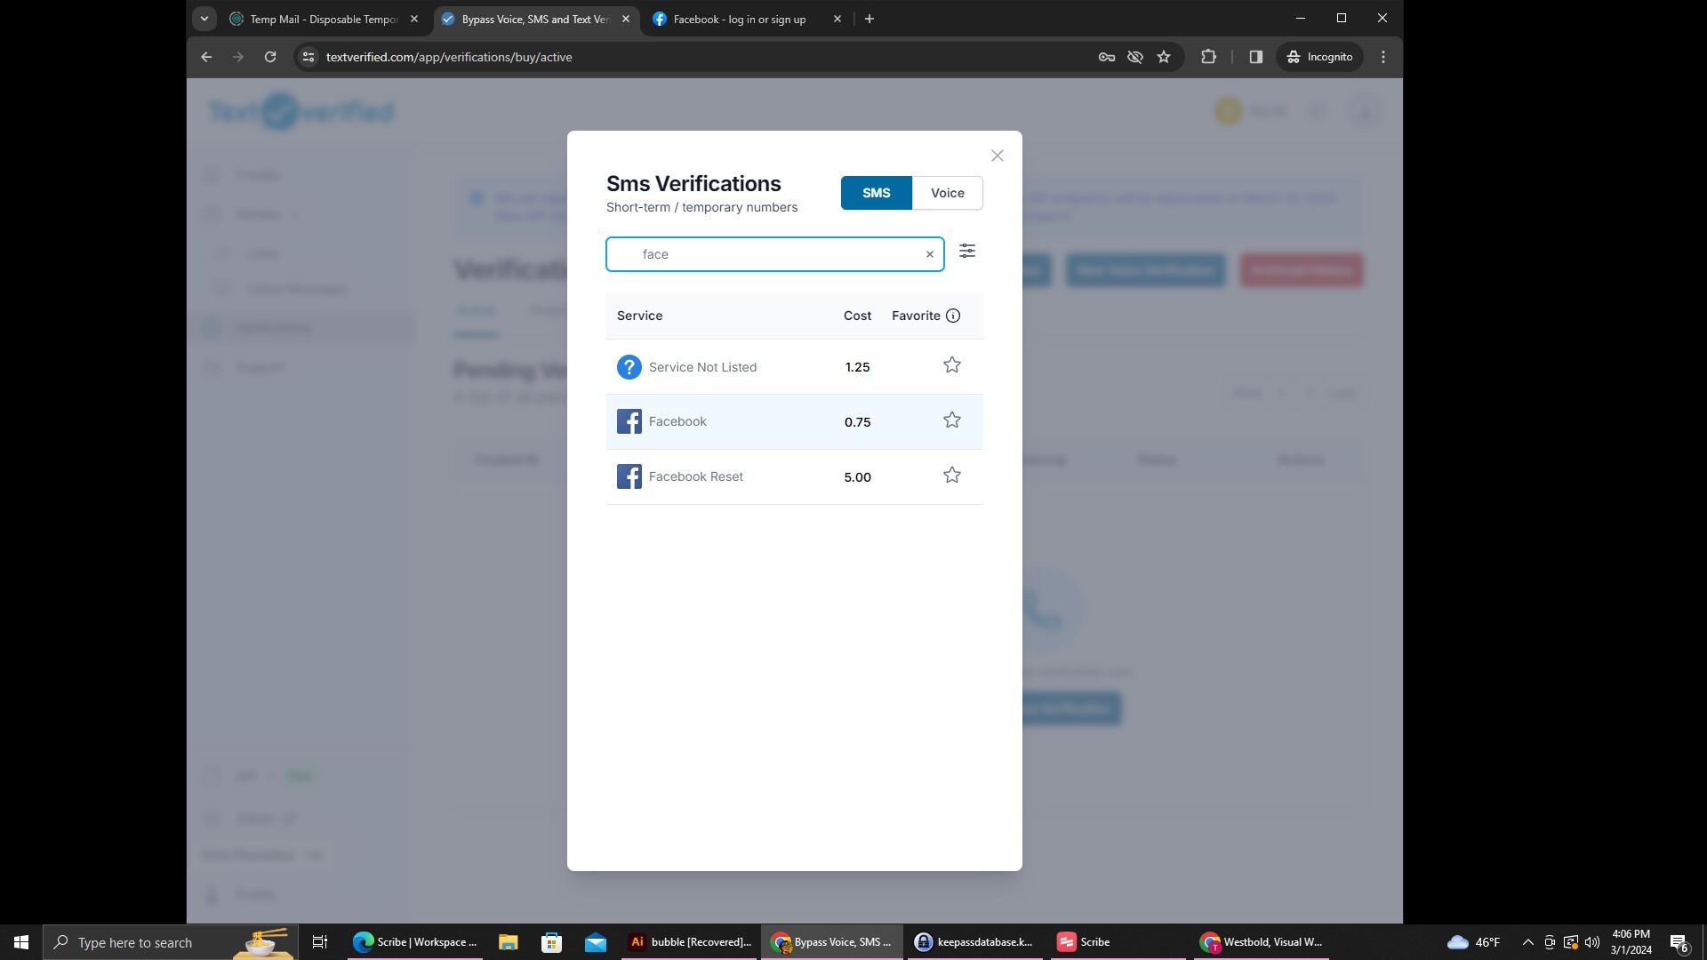The image size is (1707, 960).
Task: Favorite the Facebook Reset service star
Action: pyautogui.click(x=951, y=475)
